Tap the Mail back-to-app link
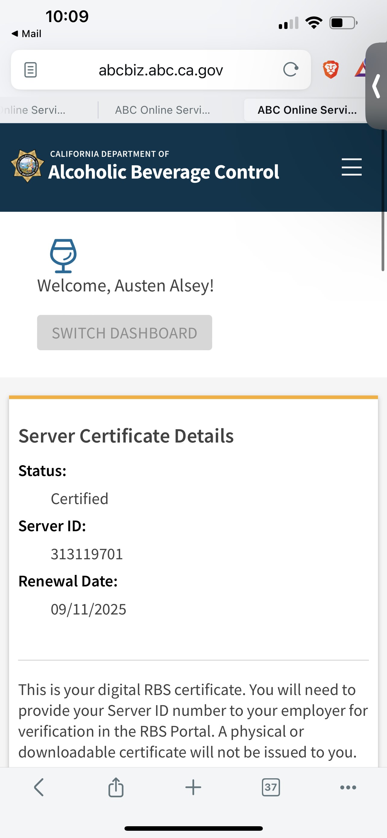 pos(27,34)
